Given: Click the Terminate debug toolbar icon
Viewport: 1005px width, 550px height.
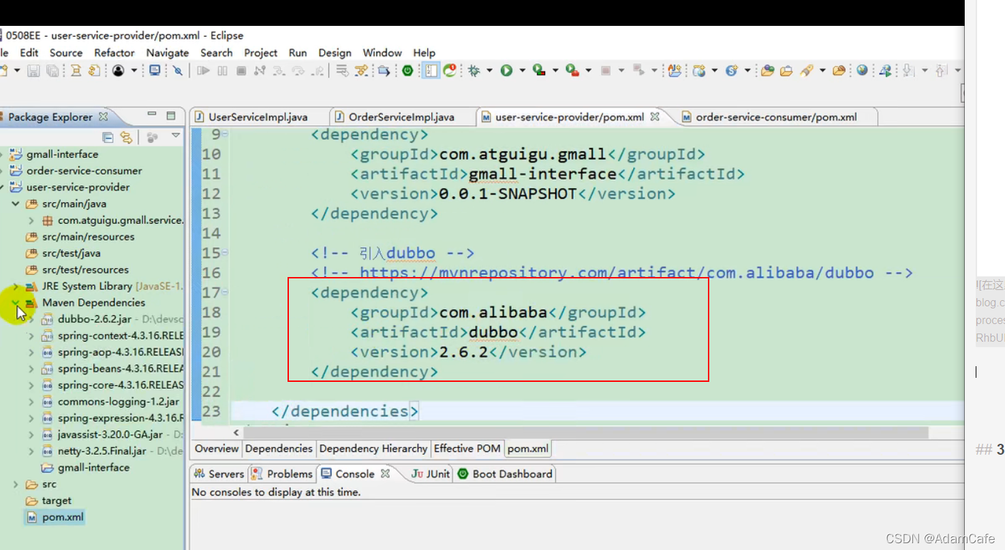Looking at the screenshot, I should [241, 70].
